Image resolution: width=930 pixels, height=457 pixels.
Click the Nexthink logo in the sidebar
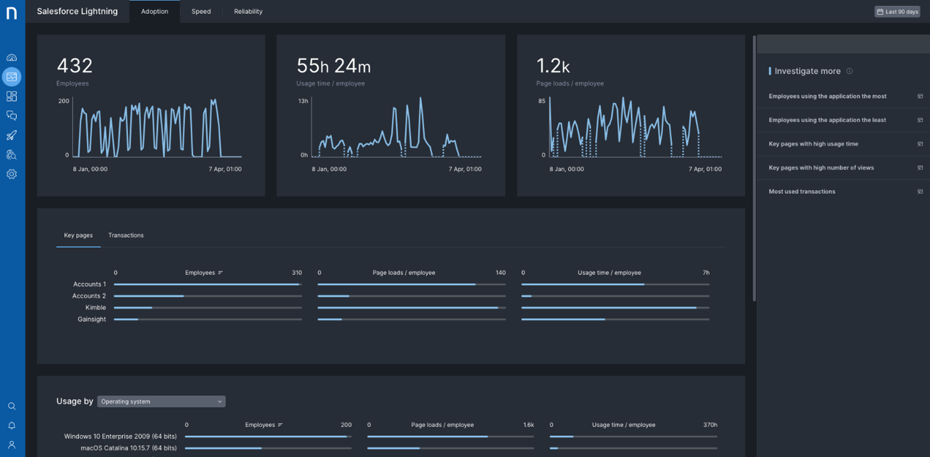(12, 13)
